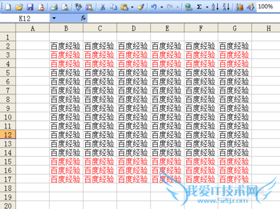Screen dimensions: 280x209
Task: Select 百度经验 in cell C13
Action: (x=100, y=144)
